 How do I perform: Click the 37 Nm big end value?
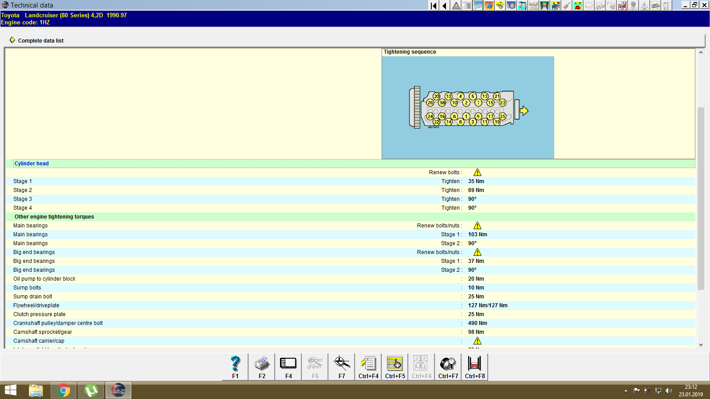pos(476,261)
